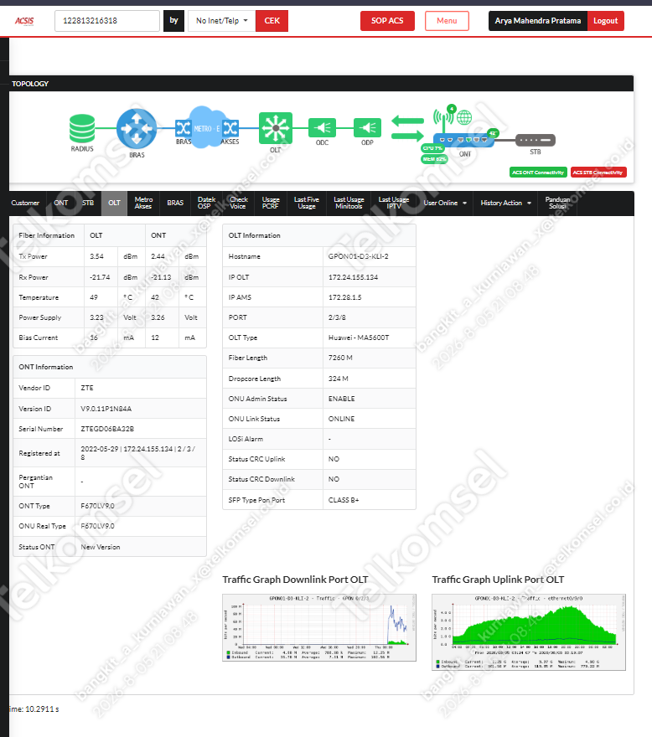This screenshot has width=652, height=737.
Task: Select the OLT icon in topology
Action: [276, 128]
